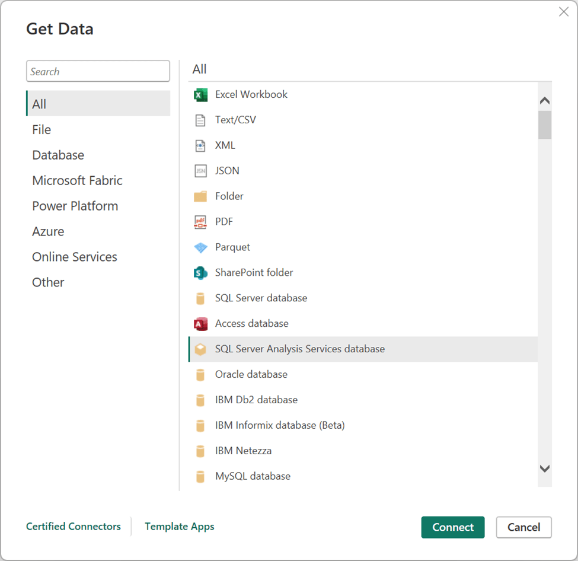Click the vertical scrollbar thumb
578x561 pixels.
(545, 125)
